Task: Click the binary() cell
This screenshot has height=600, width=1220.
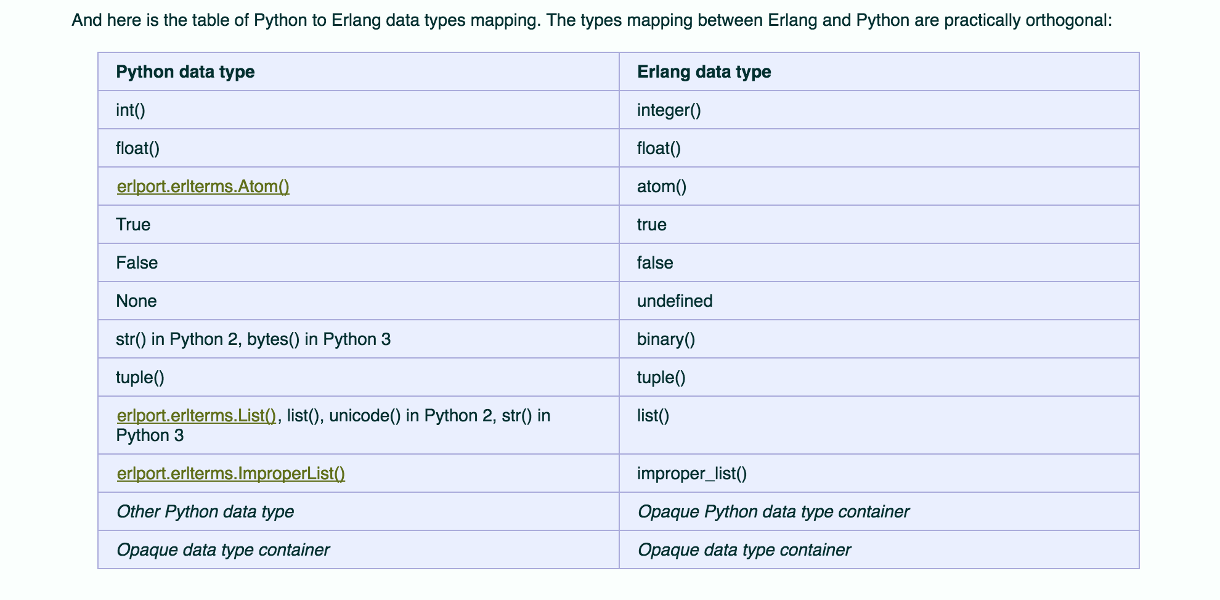Action: pyautogui.click(x=665, y=339)
